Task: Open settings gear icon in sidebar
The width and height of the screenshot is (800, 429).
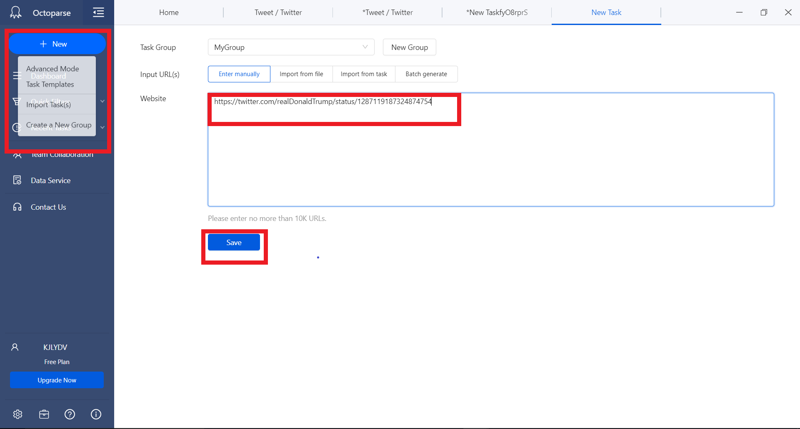Action: pos(17,414)
